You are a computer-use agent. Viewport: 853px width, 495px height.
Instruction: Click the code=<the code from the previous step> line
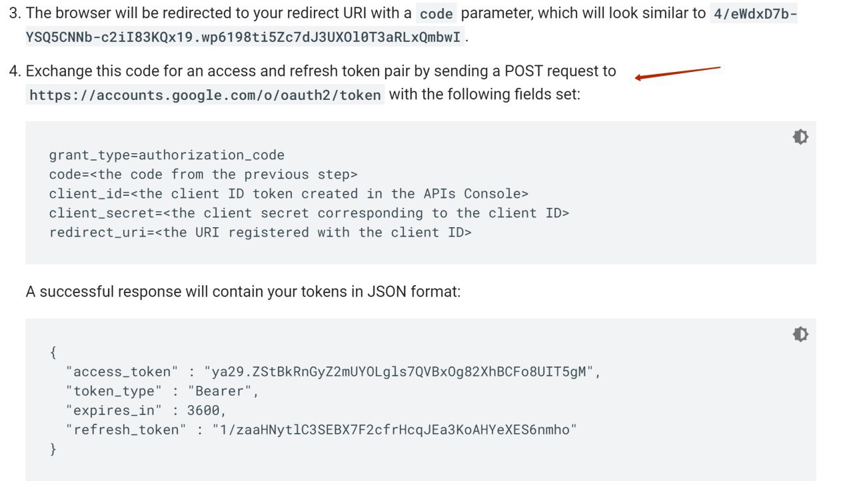coord(203,175)
